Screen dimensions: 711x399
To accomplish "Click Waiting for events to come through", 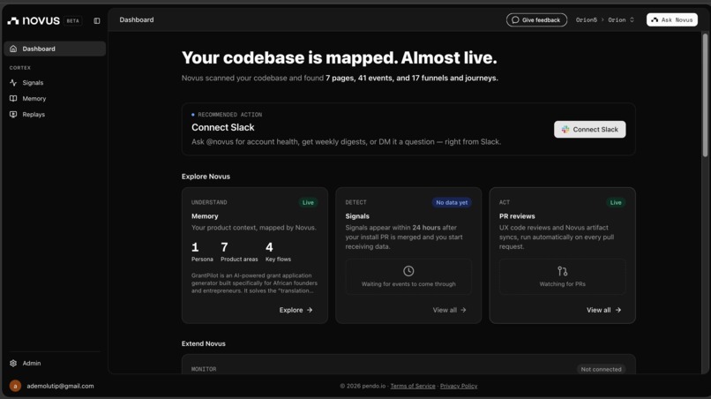I will coord(408,284).
